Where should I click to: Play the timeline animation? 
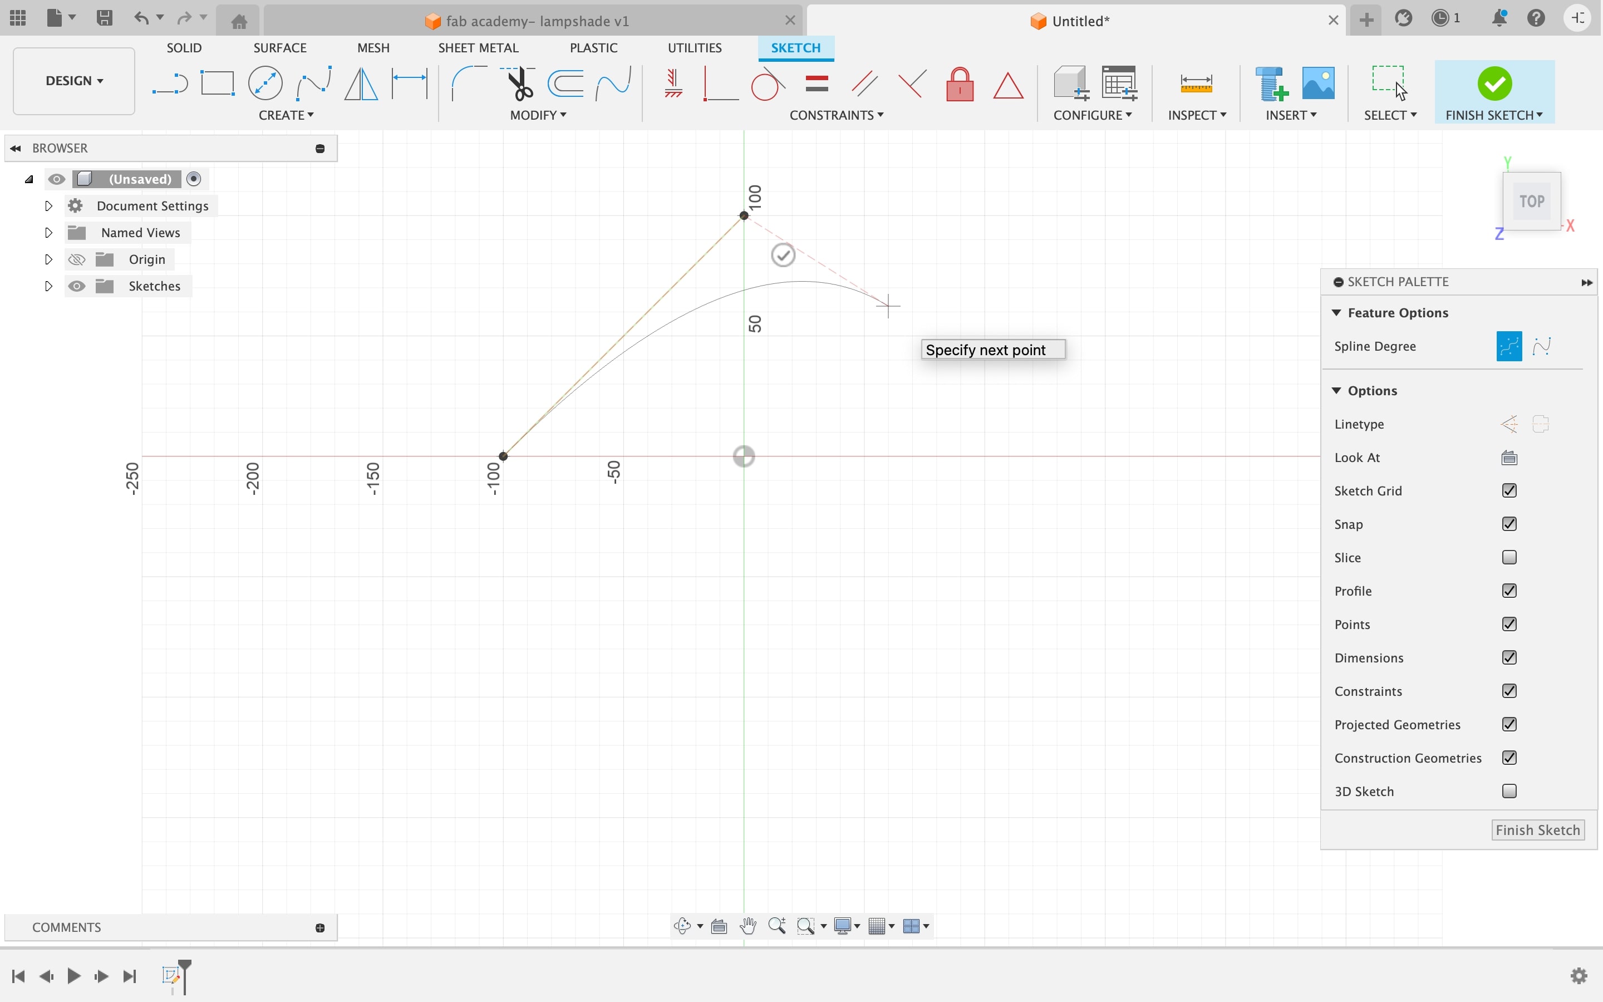73,976
